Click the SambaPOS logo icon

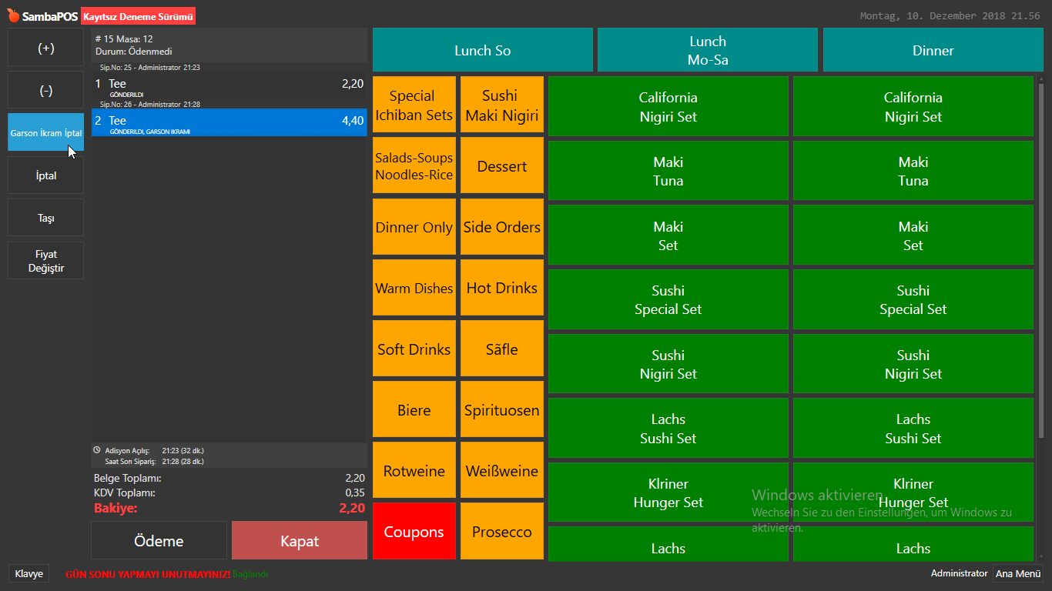point(13,15)
